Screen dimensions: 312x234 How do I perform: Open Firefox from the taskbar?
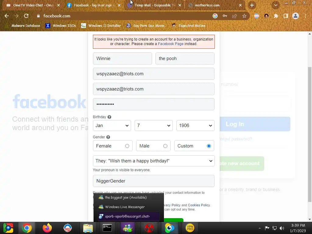47,228
